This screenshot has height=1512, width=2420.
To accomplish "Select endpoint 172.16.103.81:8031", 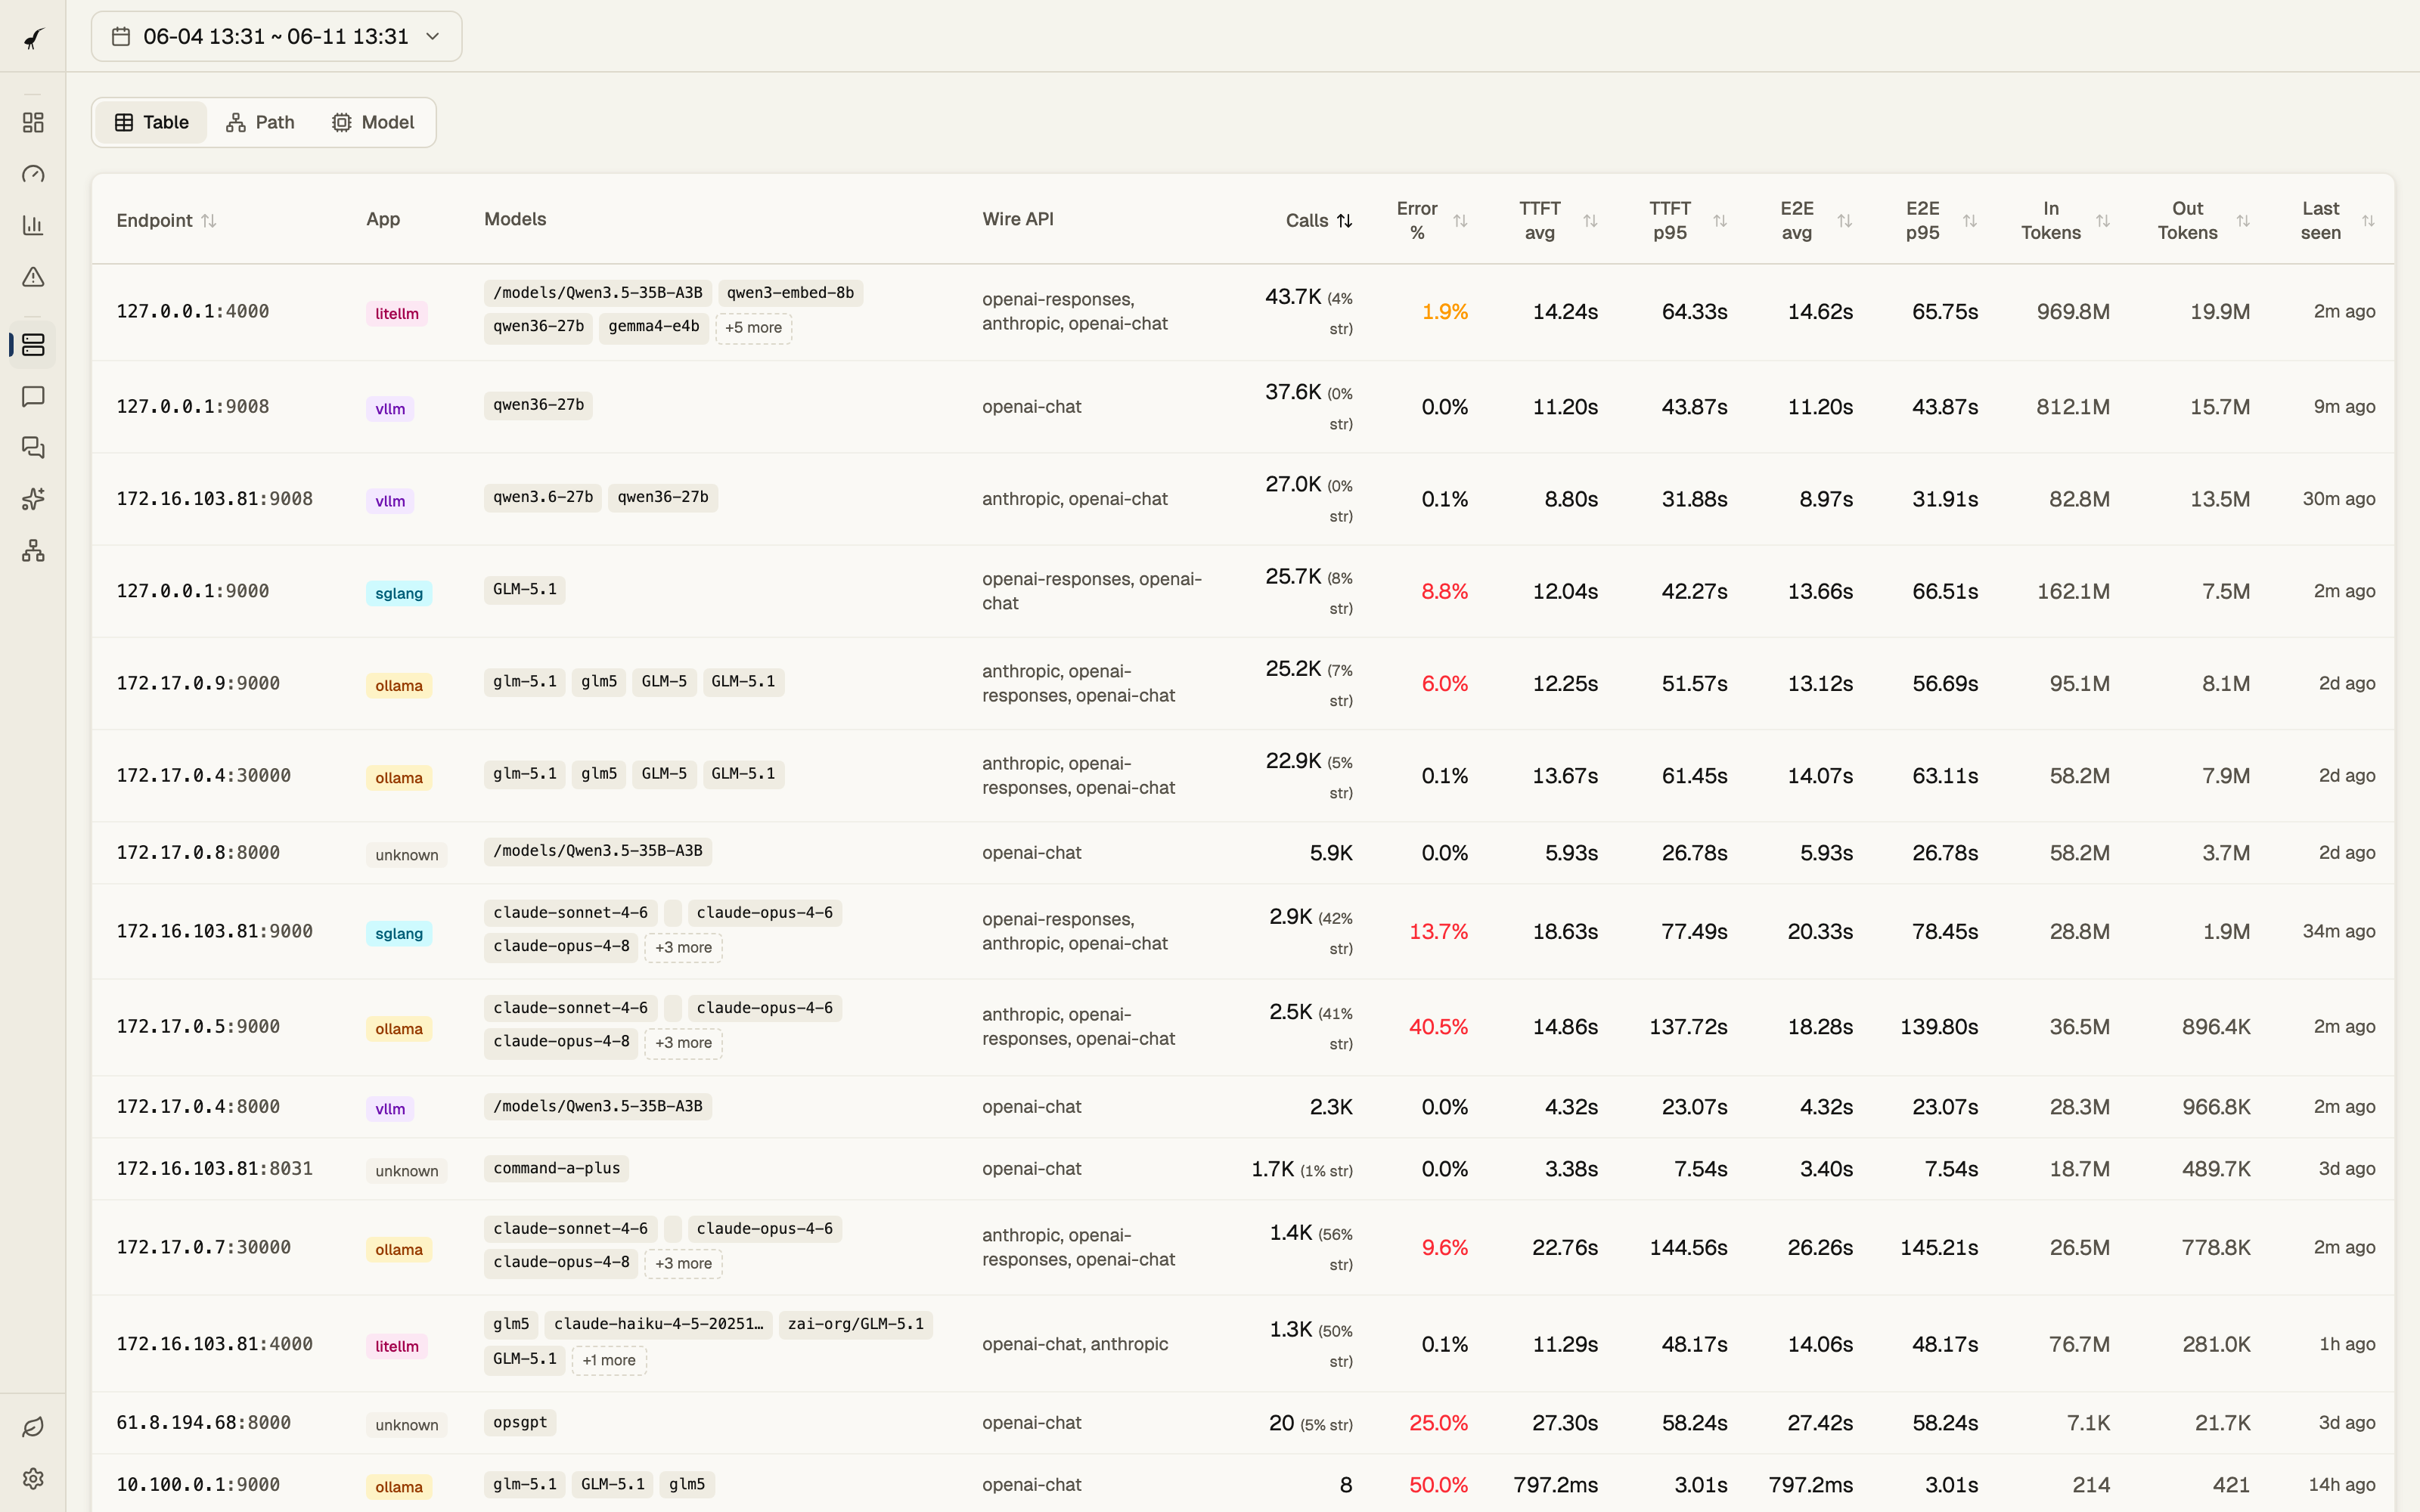I will (x=215, y=1169).
